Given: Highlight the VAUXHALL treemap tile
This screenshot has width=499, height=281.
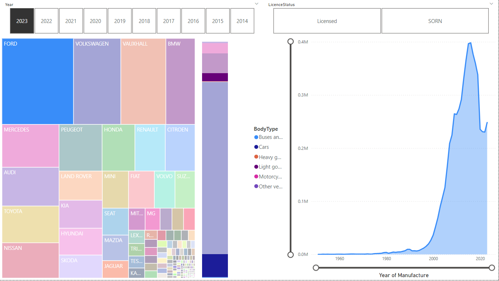Looking at the screenshot, I should [143, 81].
